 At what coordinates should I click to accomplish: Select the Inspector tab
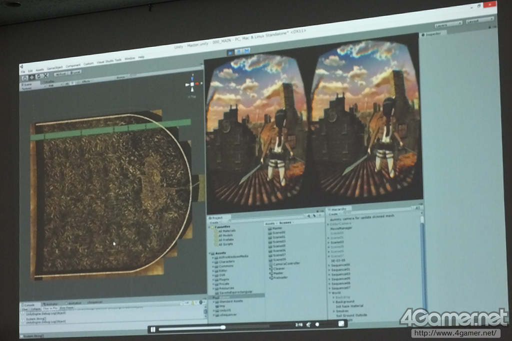pyautogui.click(x=432, y=34)
